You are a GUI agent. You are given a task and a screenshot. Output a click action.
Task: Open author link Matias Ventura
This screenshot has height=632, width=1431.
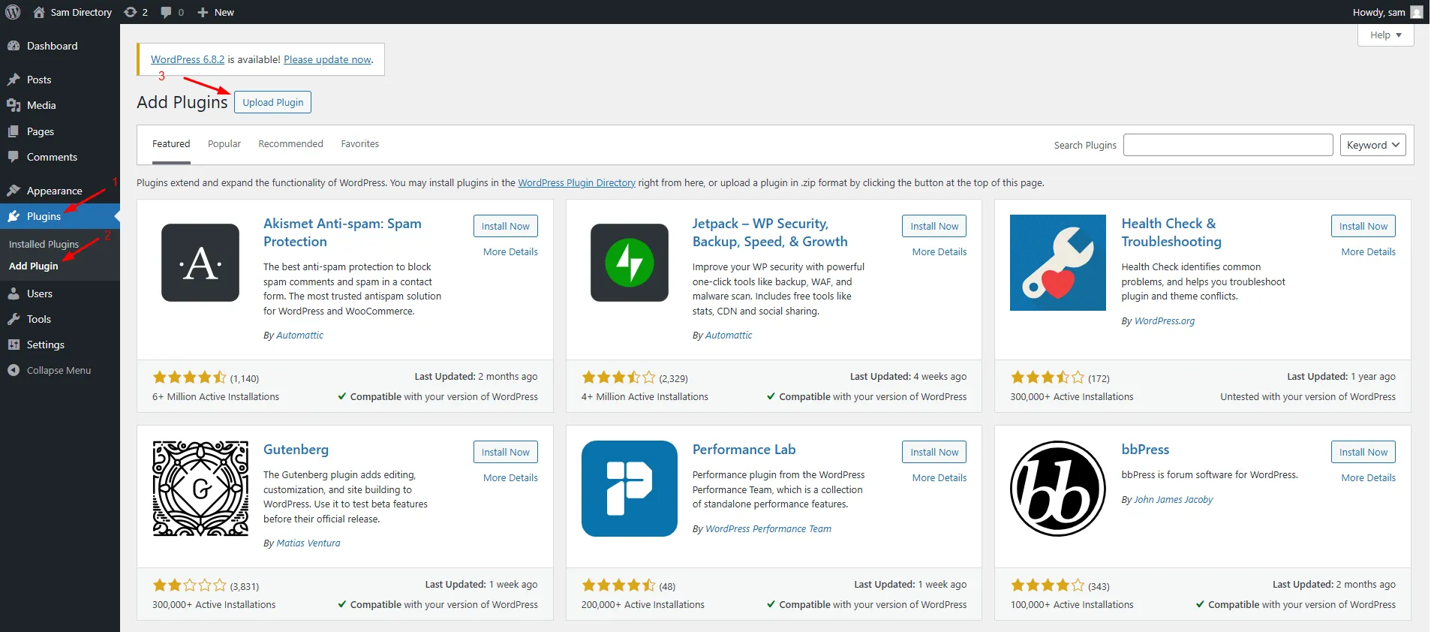click(308, 543)
